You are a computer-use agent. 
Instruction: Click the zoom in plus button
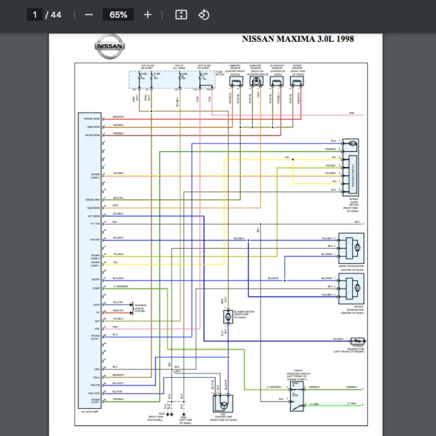(x=148, y=15)
